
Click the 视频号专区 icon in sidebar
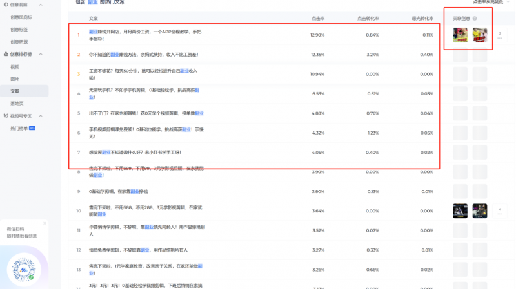(5, 116)
